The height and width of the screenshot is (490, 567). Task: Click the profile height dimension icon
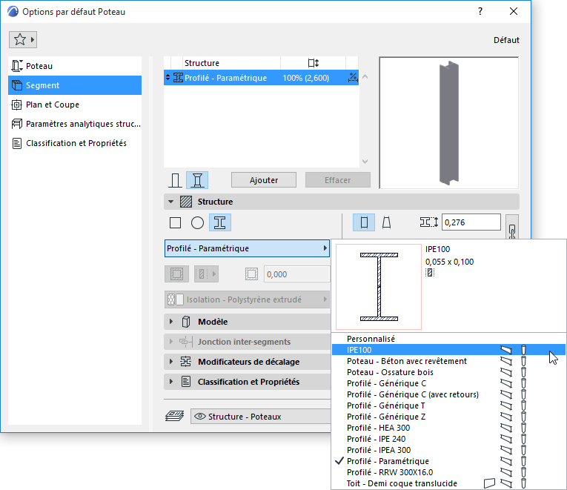[429, 222]
